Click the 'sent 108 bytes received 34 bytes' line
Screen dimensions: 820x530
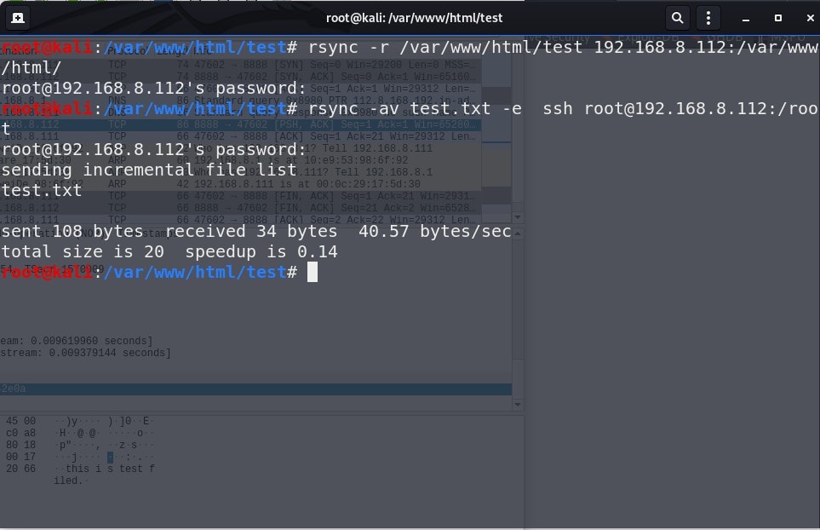click(256, 231)
